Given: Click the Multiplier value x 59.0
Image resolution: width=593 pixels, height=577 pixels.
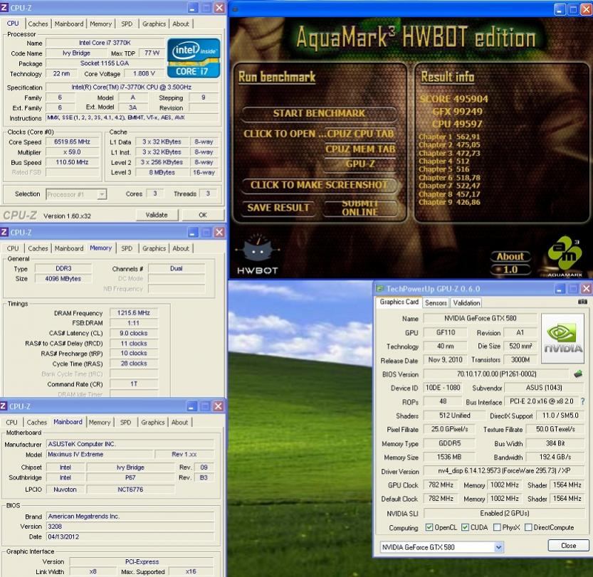Looking at the screenshot, I should [x=72, y=152].
